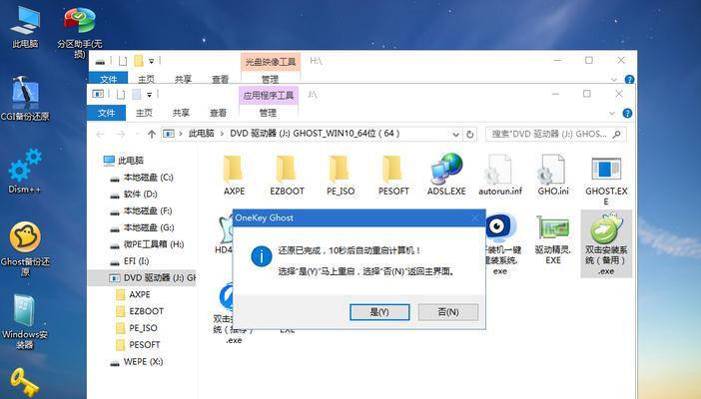Launch Windows安装器 desktop shortcut
Image resolution: width=701 pixels, height=399 pixels.
pos(25,322)
